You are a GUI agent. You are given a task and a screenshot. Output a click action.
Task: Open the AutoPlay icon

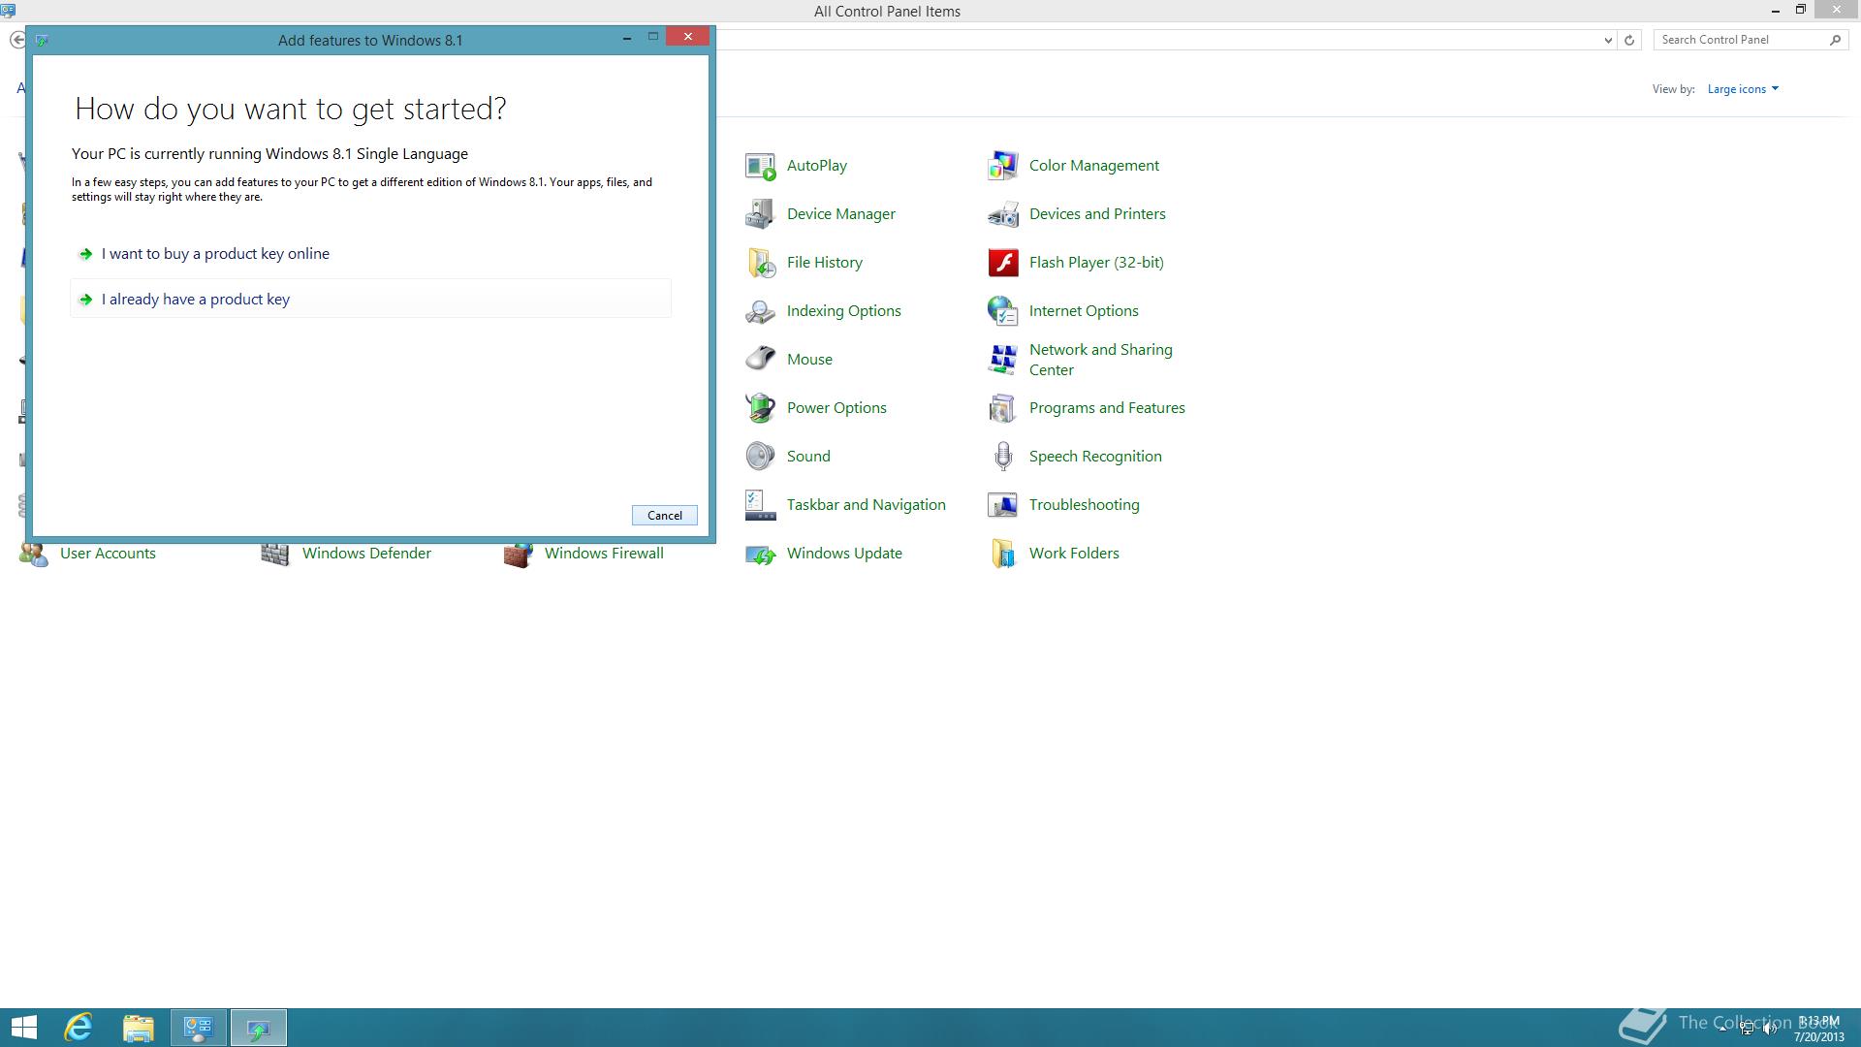(x=761, y=166)
